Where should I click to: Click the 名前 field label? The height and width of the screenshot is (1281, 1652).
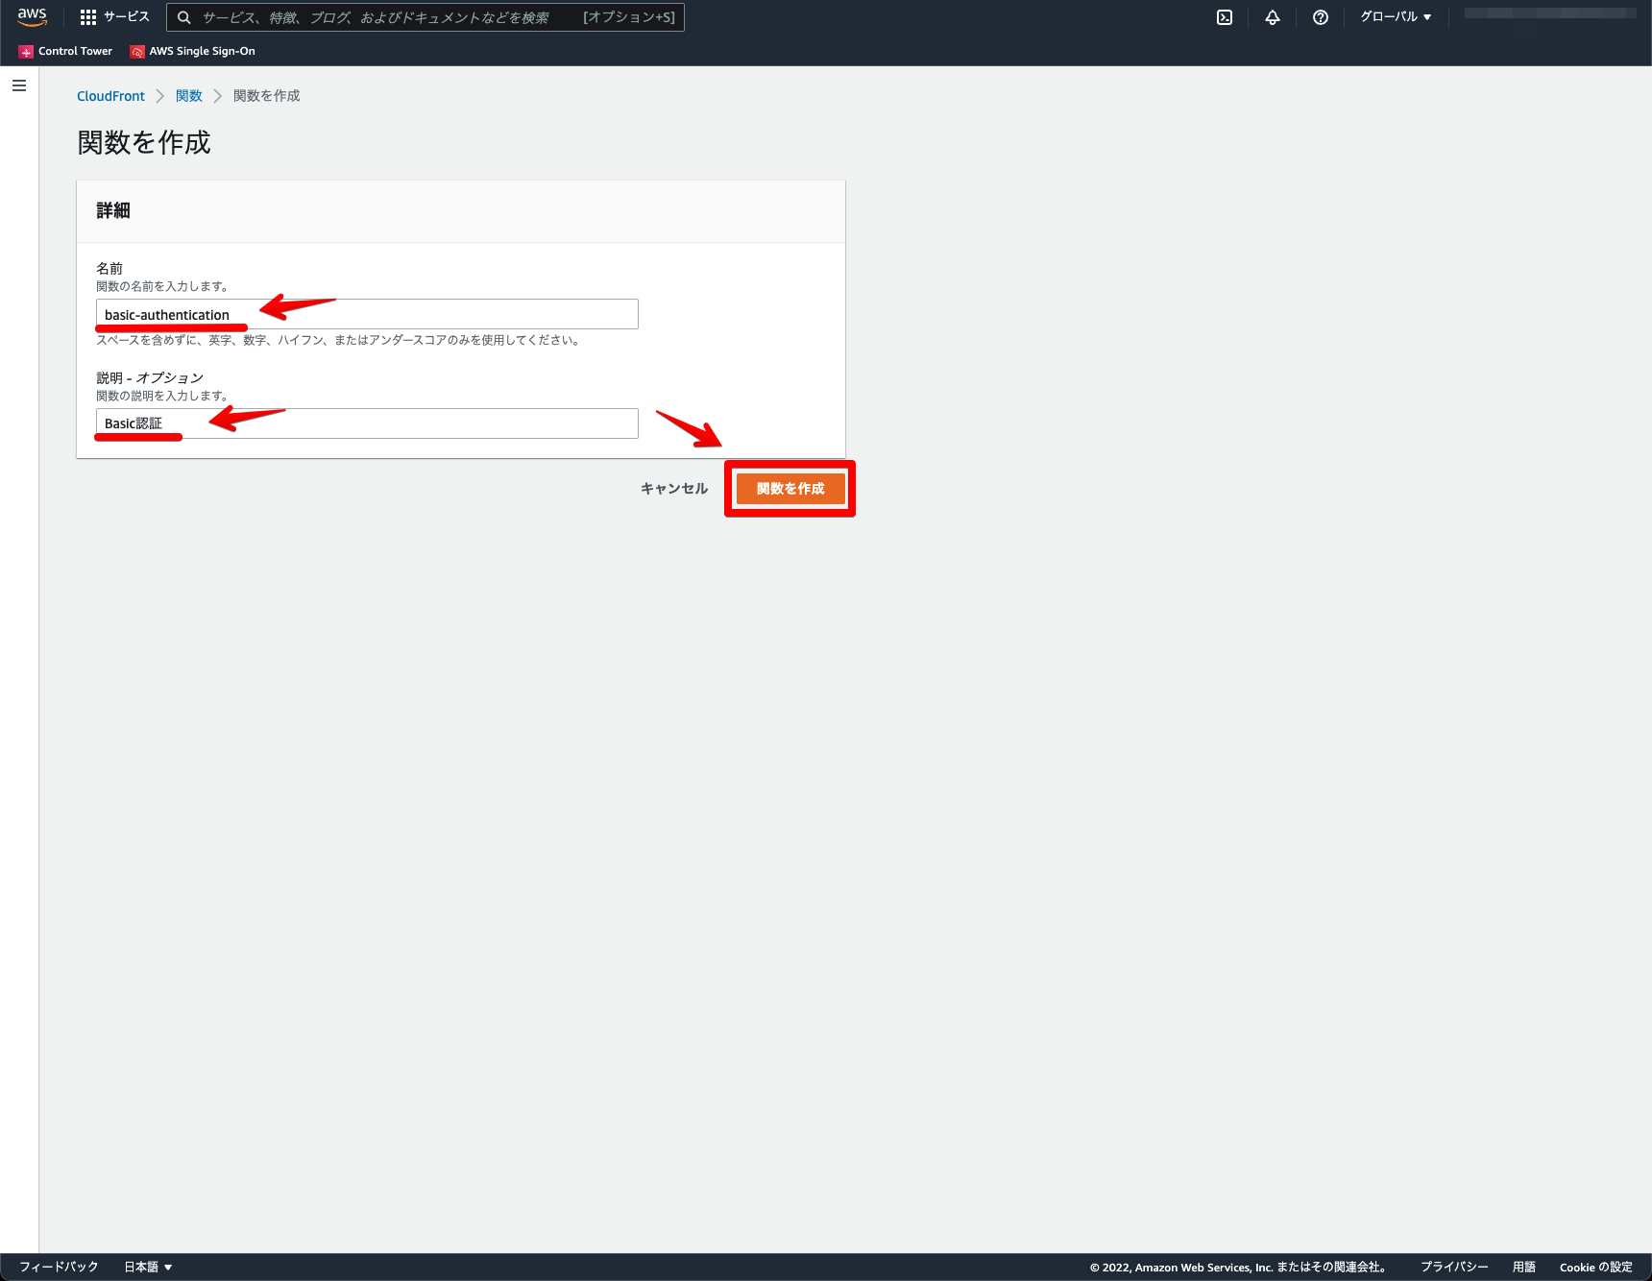coord(109,268)
